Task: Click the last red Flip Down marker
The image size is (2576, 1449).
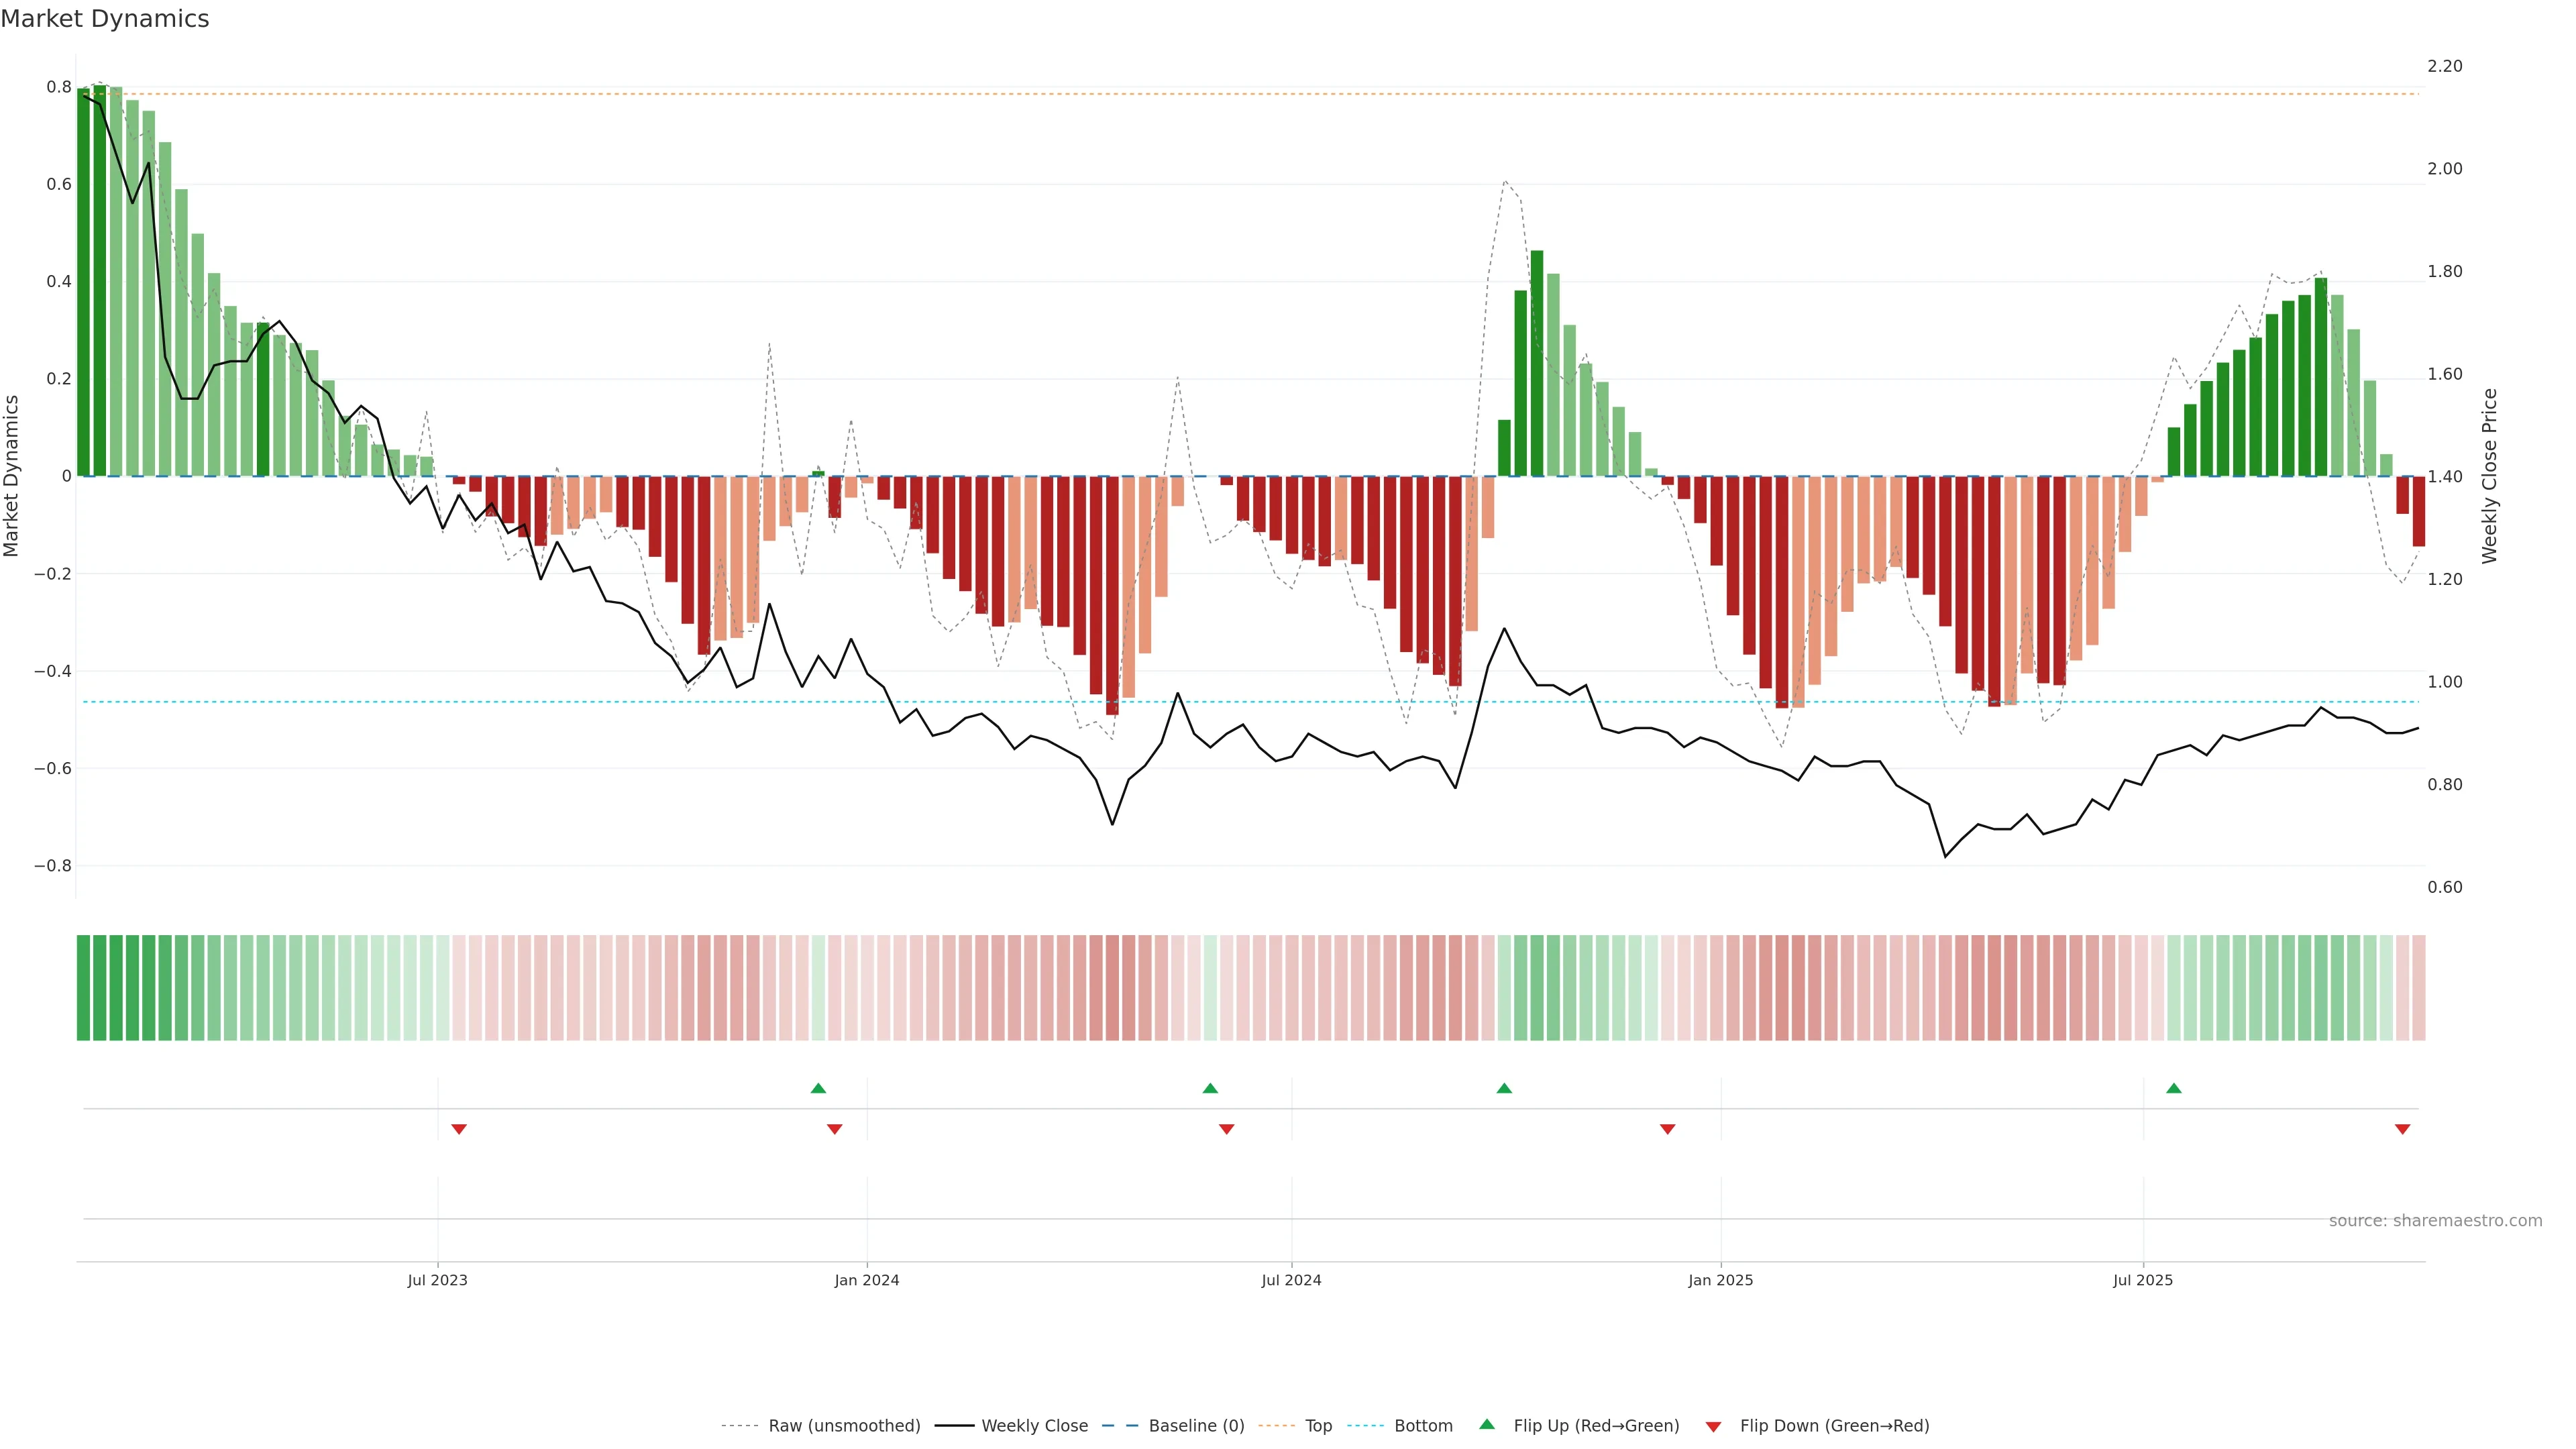Action: click(x=2402, y=1129)
